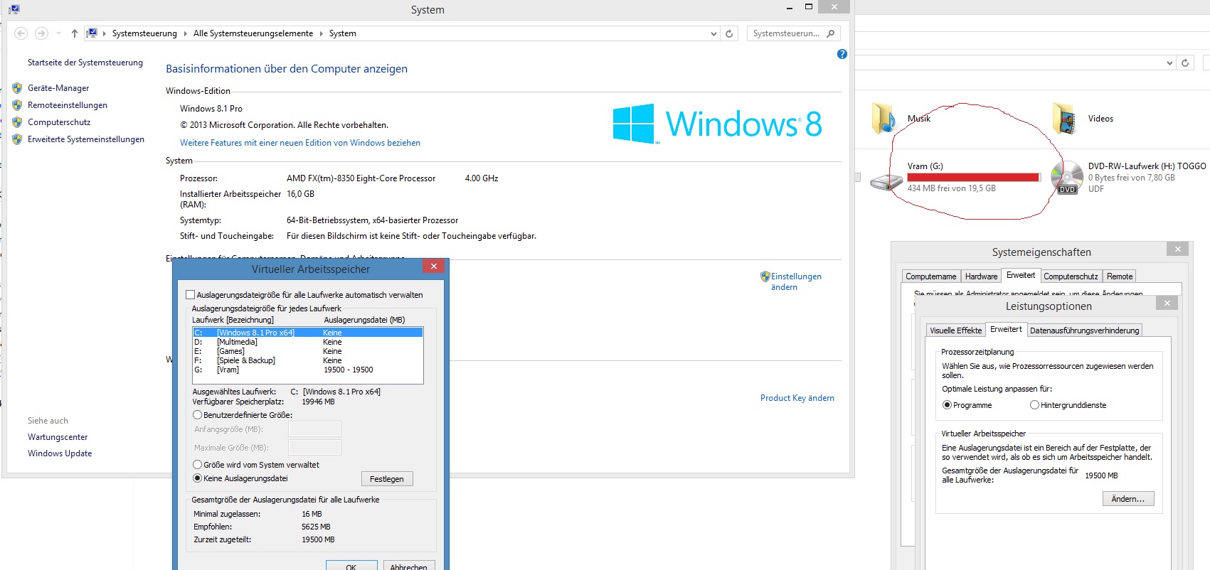The image size is (1210, 570).
Task: Open the Computername tab
Action: pos(931,276)
